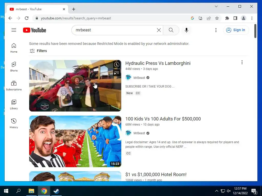
Task: Close the mrbeast YouTube tab
Action: [64, 9]
